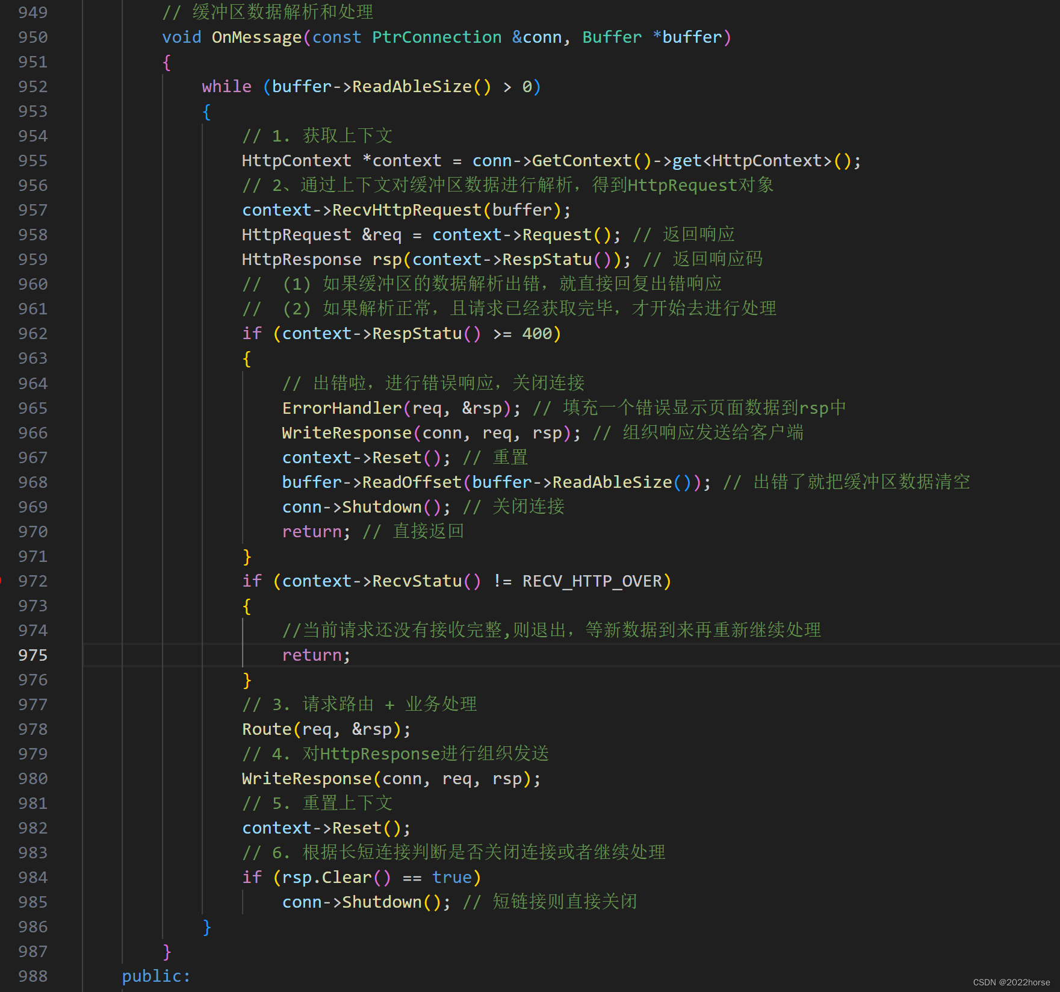
Task: Click ReadAbleSize call on line 952
Action: (412, 87)
